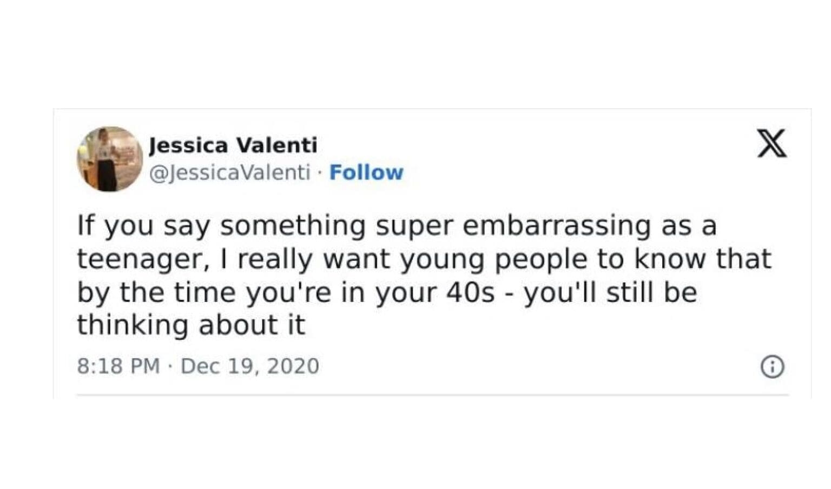Click the separator dot after the handle
Viewport: 831px width, 489px height.
(x=319, y=172)
